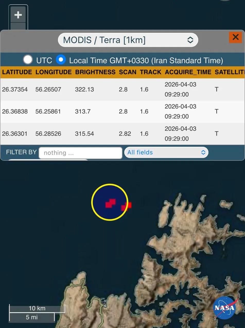The image size is (245, 328).
Task: Sort table by LONGITUDE column header
Action: coord(54,72)
